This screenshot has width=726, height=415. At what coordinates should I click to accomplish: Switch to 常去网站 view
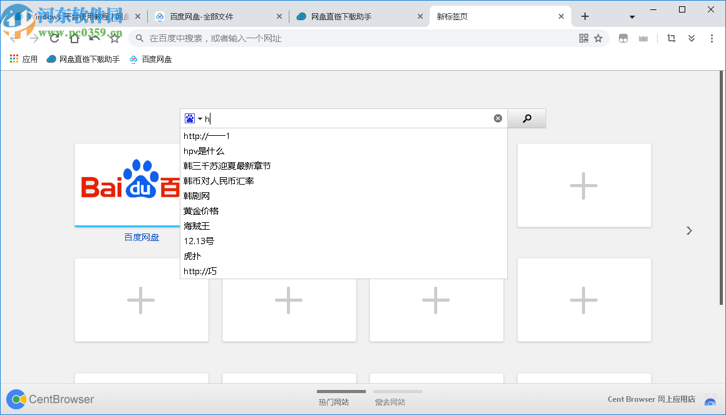392,402
